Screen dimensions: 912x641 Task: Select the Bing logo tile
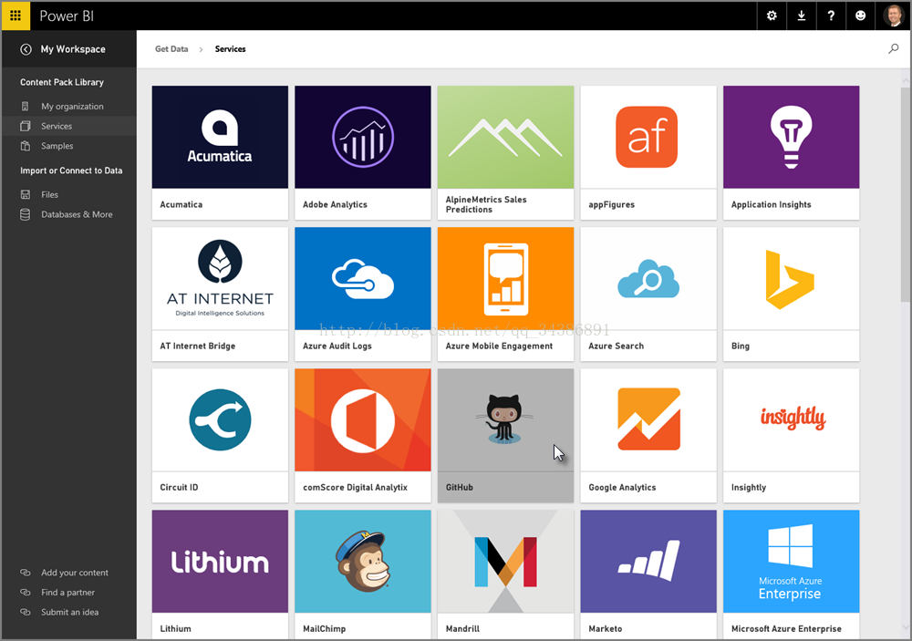click(x=791, y=279)
